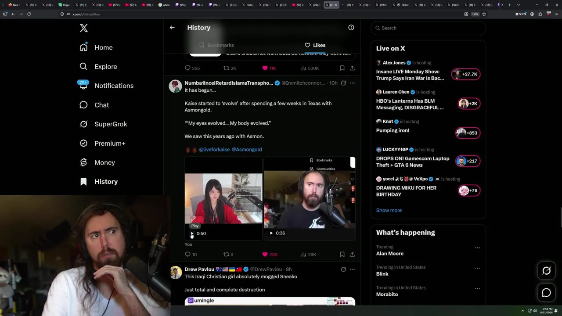Share the post with 11K likes

(352, 68)
